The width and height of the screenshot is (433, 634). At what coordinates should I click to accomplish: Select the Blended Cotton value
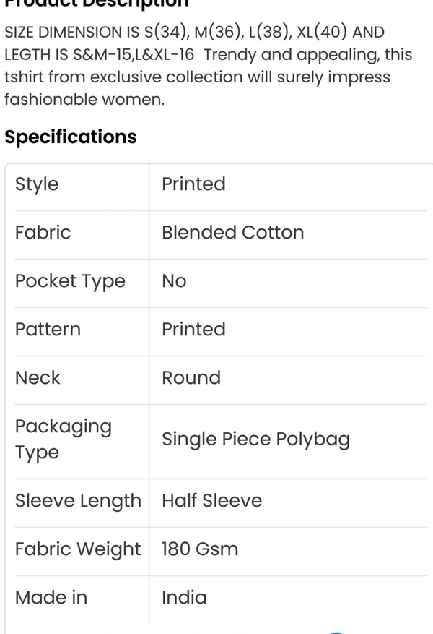pos(232,233)
